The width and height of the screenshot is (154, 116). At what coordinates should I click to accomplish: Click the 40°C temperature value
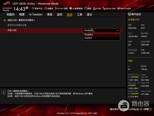(143, 28)
